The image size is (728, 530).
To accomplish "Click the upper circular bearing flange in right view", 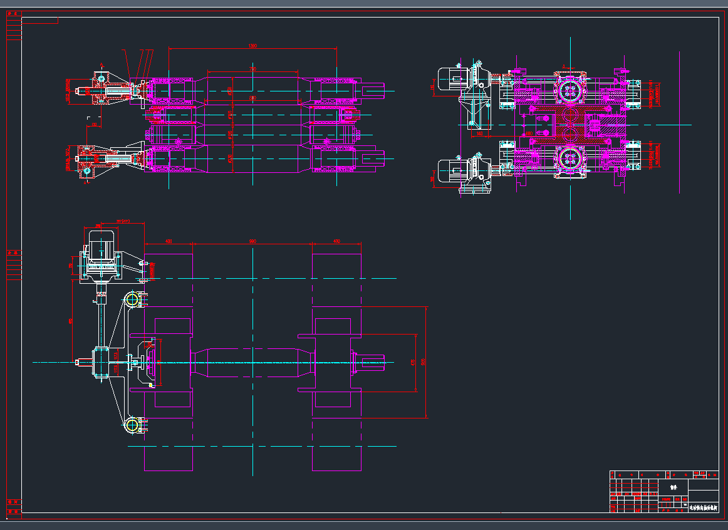I will (570, 91).
